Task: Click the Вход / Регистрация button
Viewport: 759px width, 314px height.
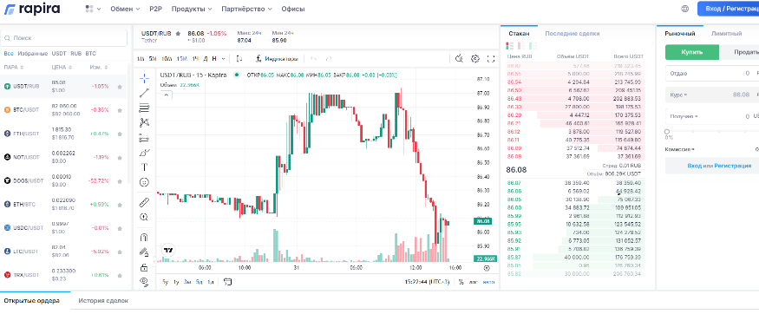Action: click(x=728, y=9)
